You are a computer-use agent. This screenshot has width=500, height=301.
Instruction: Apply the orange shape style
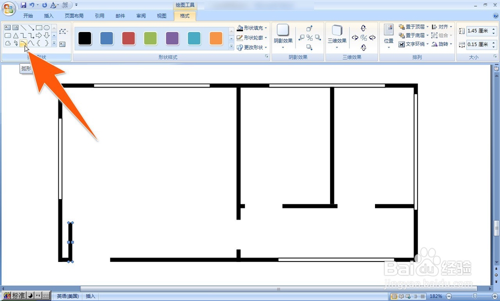pos(216,38)
